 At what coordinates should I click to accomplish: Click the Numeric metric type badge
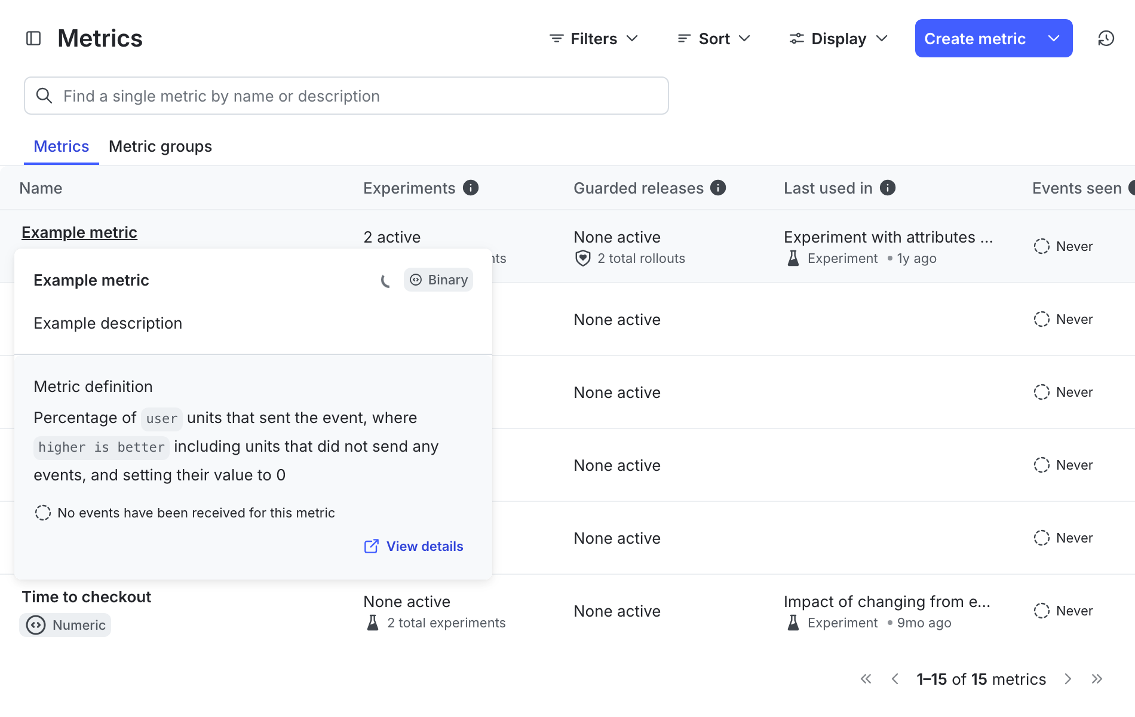pos(66,625)
